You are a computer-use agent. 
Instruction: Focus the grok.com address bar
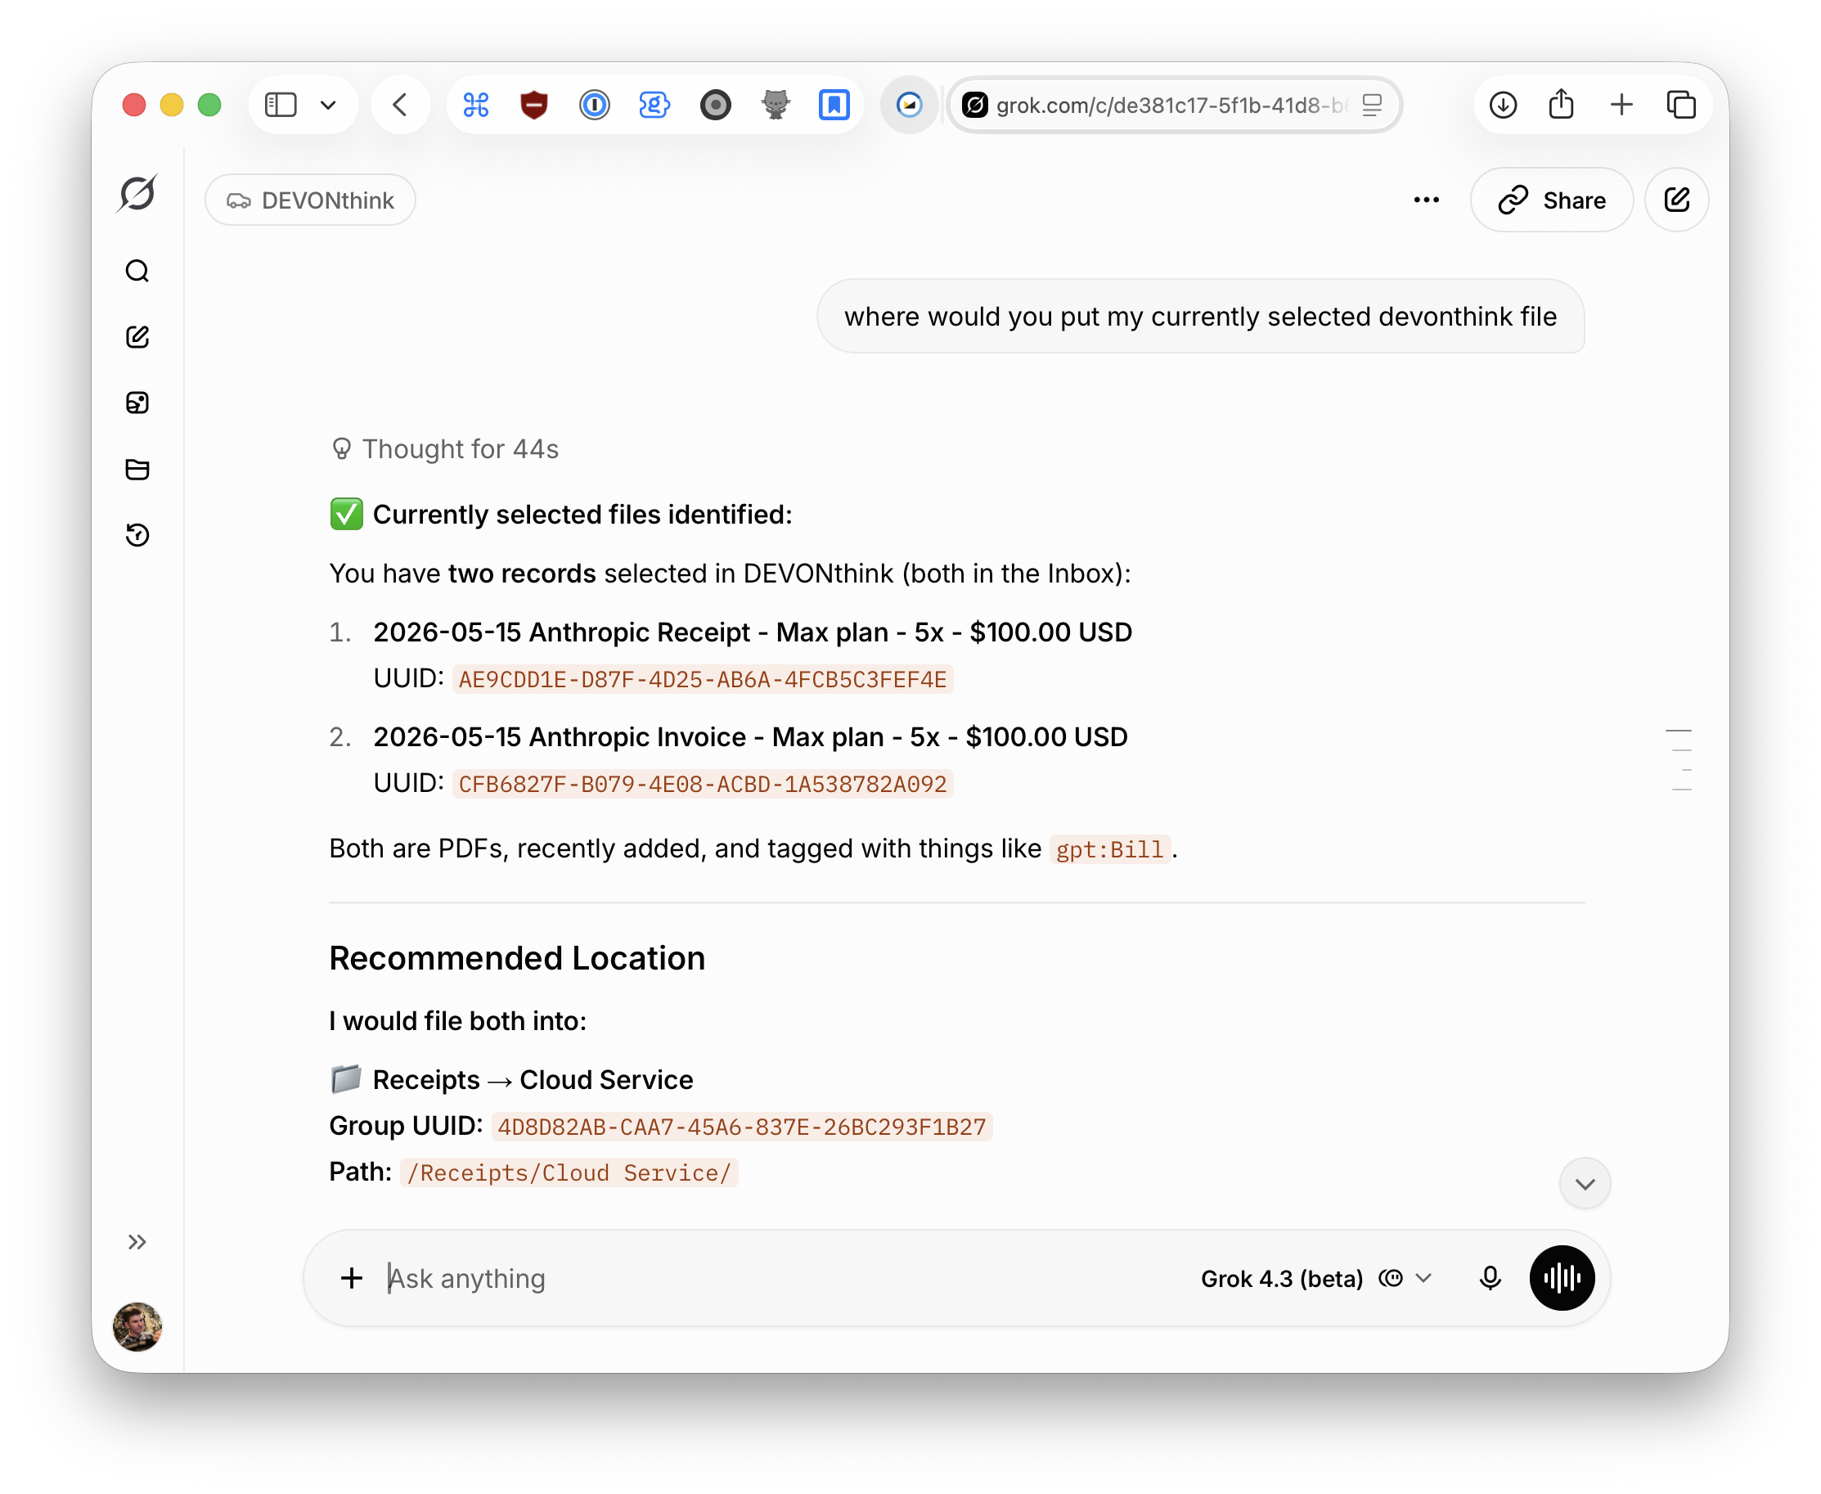click(1174, 105)
